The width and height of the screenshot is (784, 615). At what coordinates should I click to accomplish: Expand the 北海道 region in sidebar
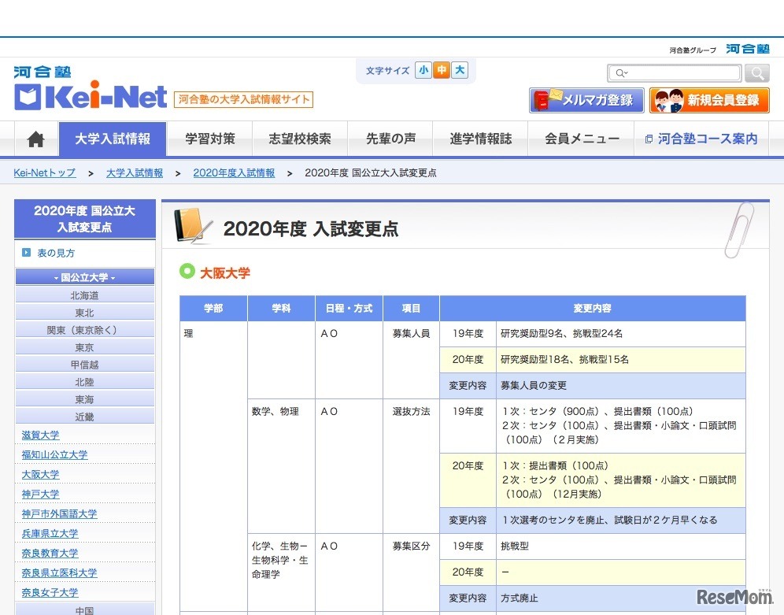(85, 295)
